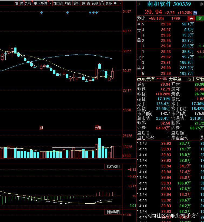
Task: Open lower 指标说明 indicator description button
Action: [113, 212]
